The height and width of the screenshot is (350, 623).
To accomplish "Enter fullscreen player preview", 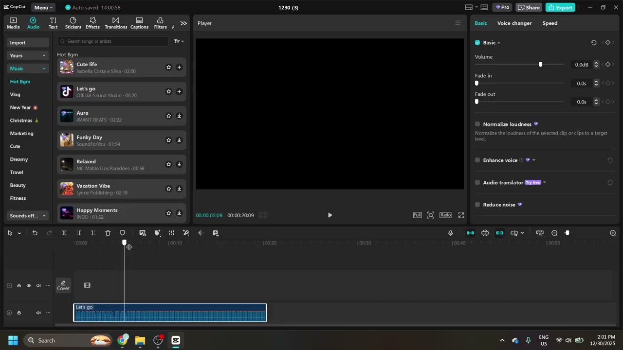I will coord(461,215).
